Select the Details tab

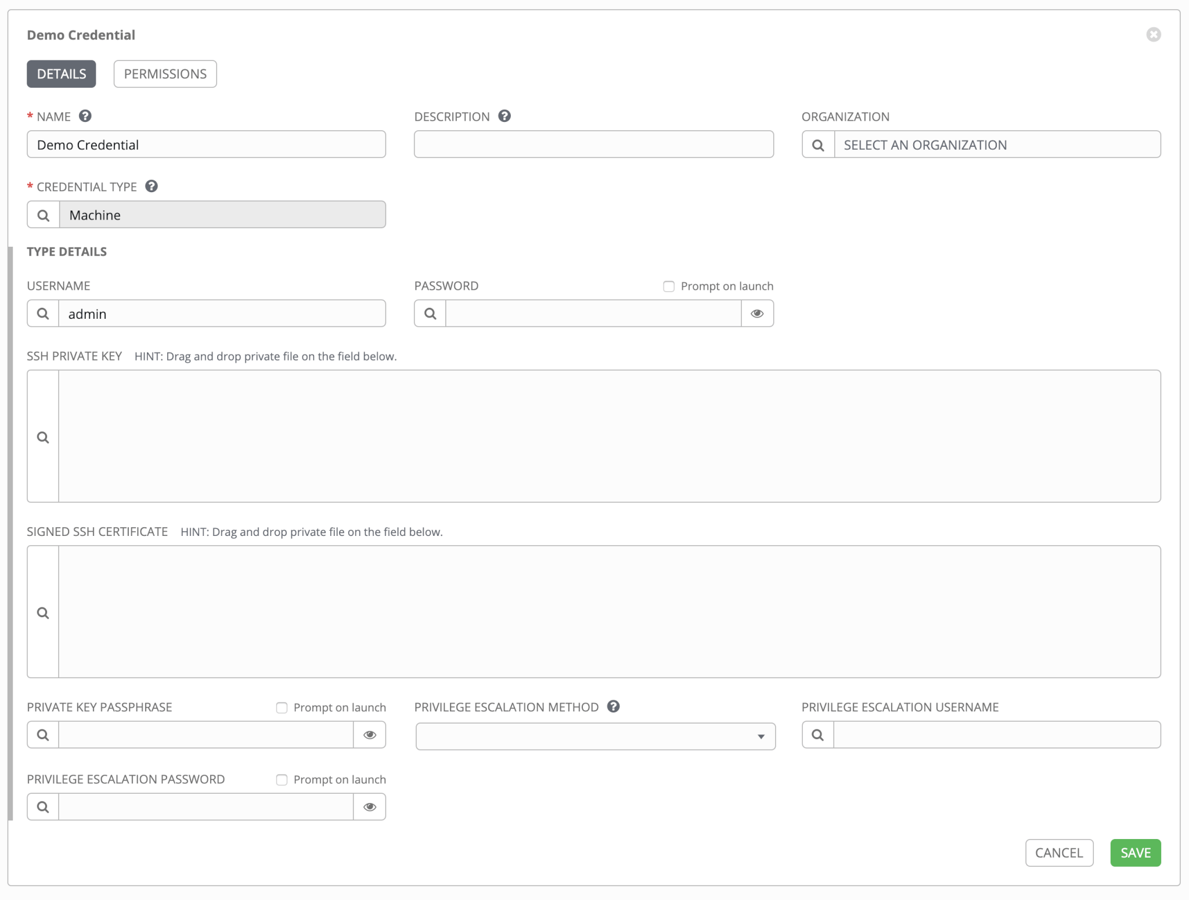[62, 74]
